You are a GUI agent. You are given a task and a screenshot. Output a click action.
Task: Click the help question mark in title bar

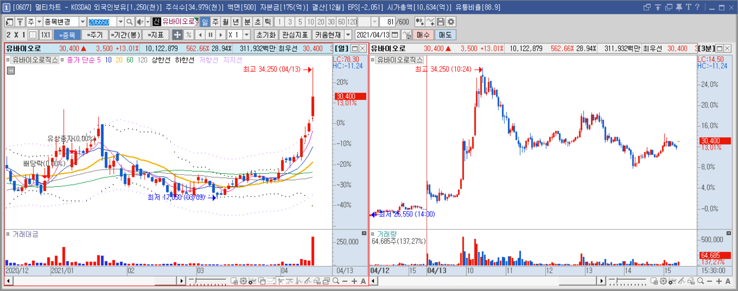tap(697, 7)
